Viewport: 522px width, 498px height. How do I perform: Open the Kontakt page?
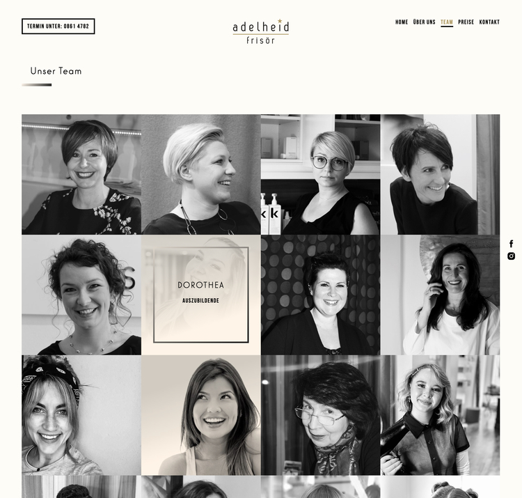point(489,22)
